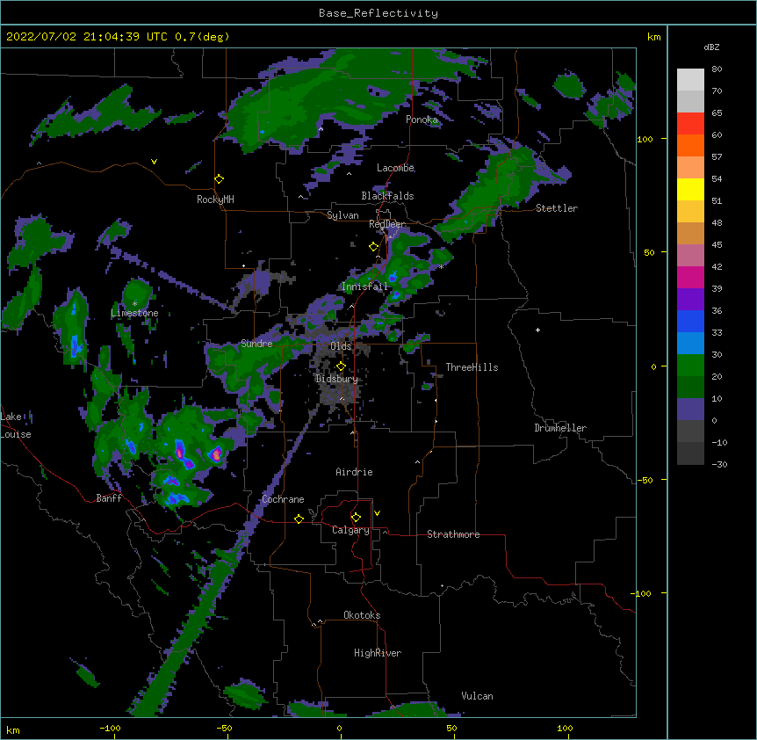Click the white plus marker west of Drumheller

pos(537,330)
